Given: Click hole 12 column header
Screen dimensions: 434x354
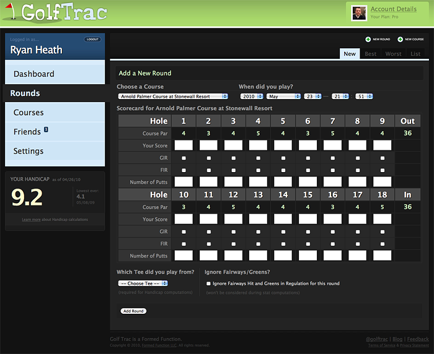Looking at the screenshot, I should [x=233, y=195].
